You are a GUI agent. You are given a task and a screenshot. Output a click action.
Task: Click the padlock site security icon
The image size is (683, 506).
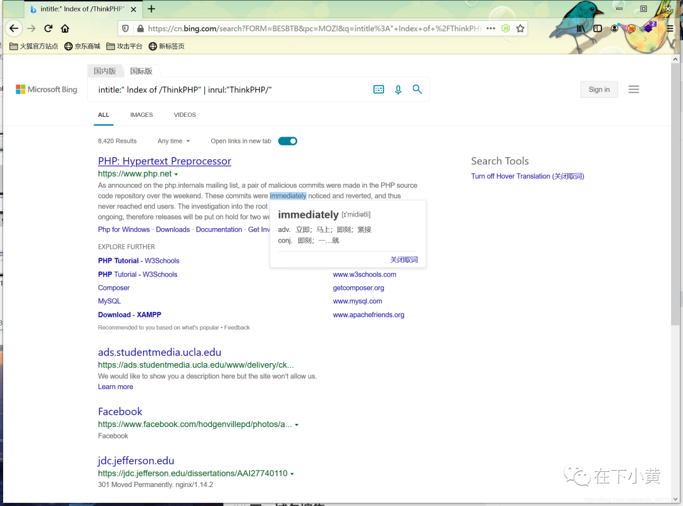pyautogui.click(x=140, y=28)
